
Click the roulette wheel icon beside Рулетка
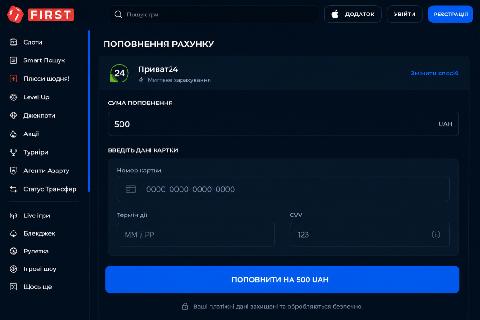[14, 251]
